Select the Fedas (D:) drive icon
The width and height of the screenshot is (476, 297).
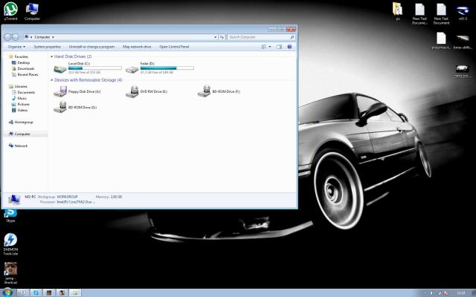point(132,69)
